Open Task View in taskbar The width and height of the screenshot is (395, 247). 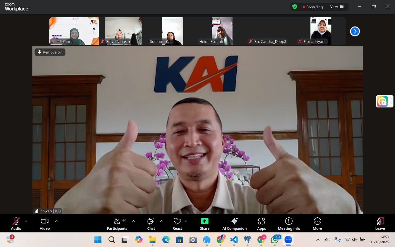125,240
